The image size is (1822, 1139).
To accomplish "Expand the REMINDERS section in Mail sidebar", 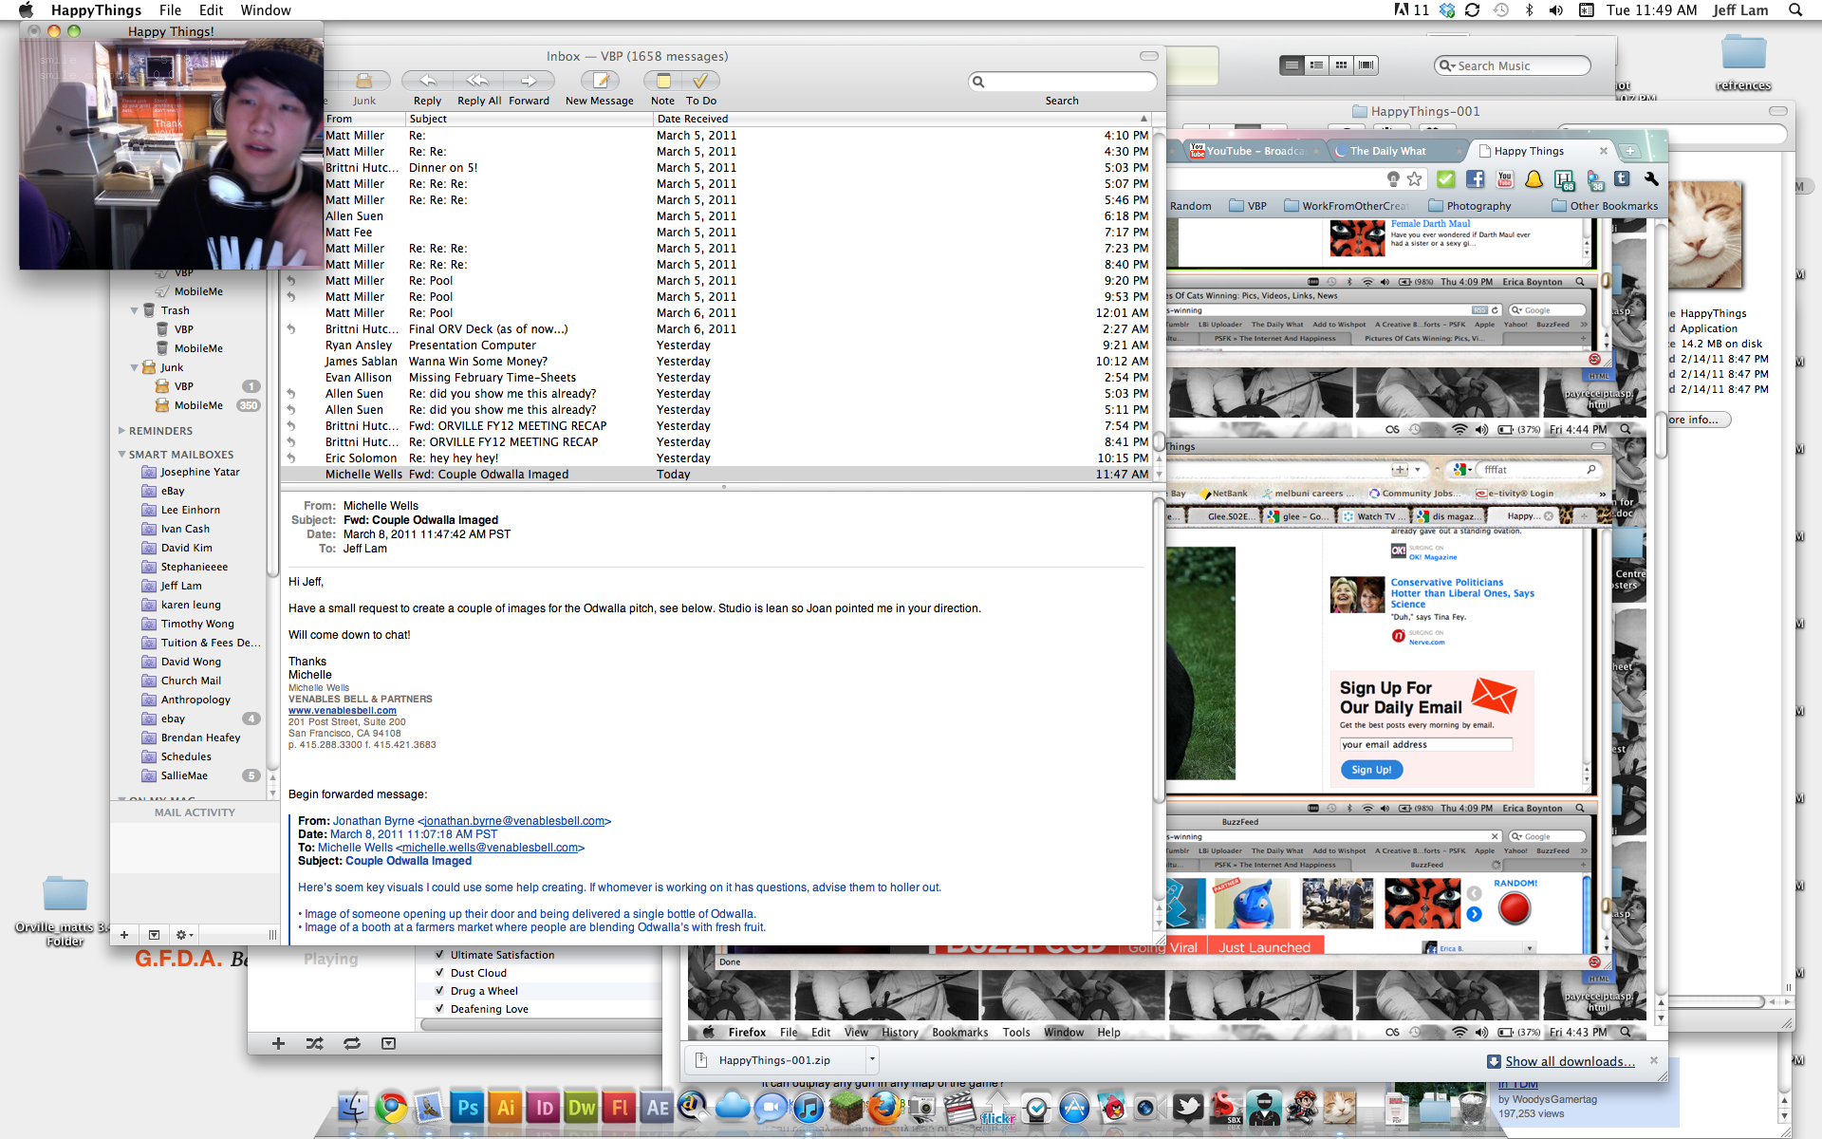I will tap(121, 431).
